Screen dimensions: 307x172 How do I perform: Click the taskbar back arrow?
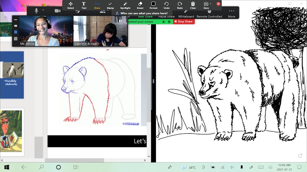click(24, 167)
